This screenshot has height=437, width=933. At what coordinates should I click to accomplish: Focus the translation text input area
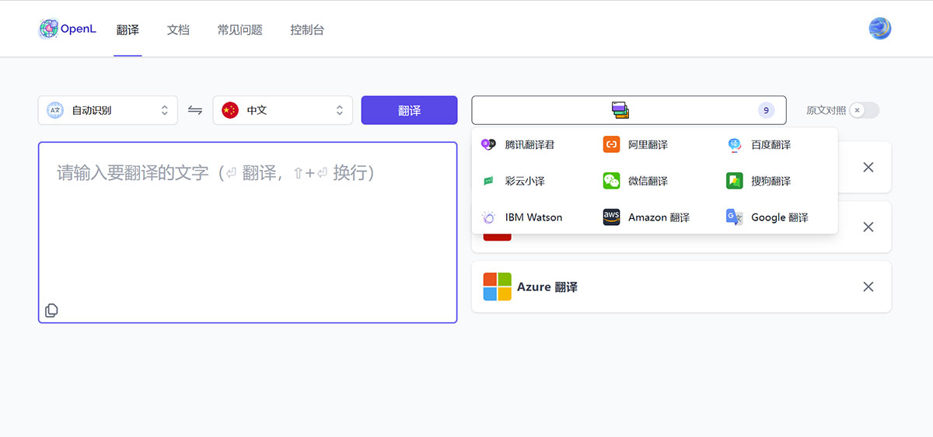[x=247, y=233]
